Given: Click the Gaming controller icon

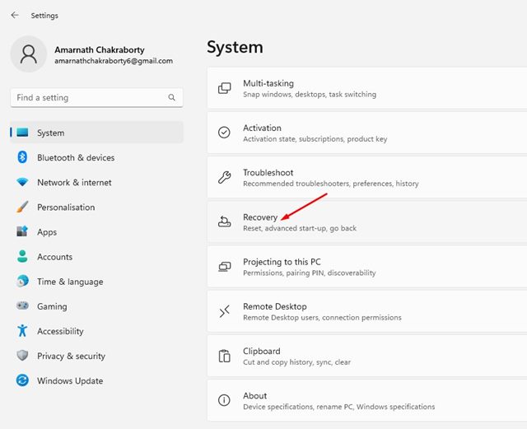Looking at the screenshot, I should tap(22, 306).
